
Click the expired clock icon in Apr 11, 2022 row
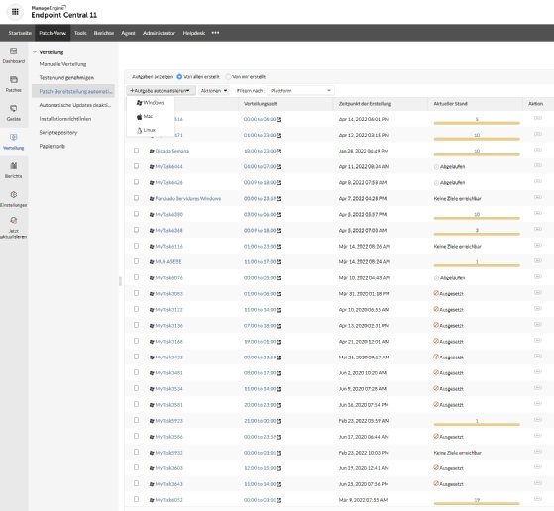point(436,167)
